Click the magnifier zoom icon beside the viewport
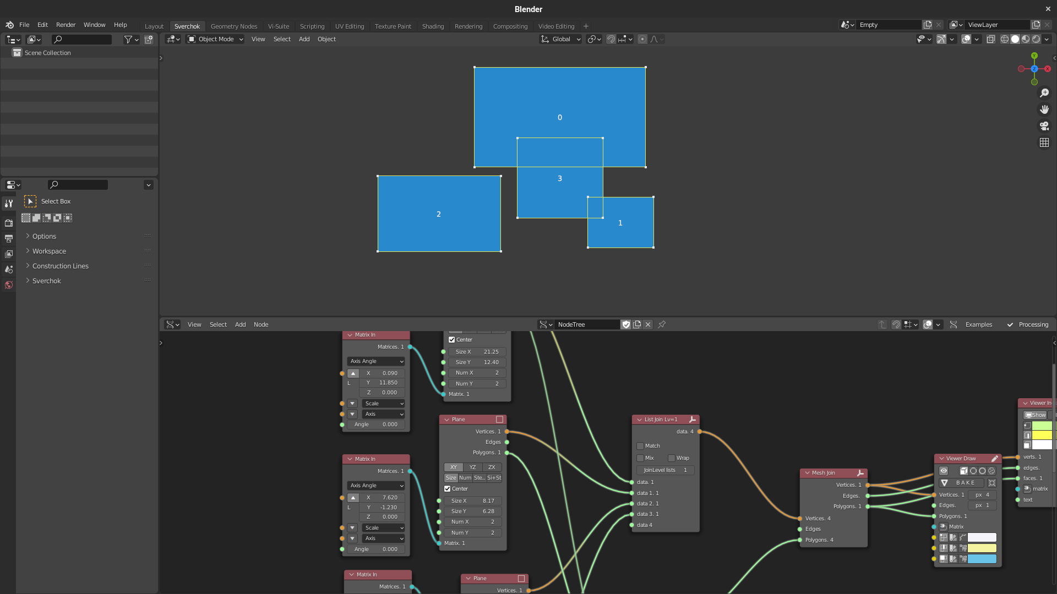Image resolution: width=1057 pixels, height=594 pixels. click(x=1044, y=92)
